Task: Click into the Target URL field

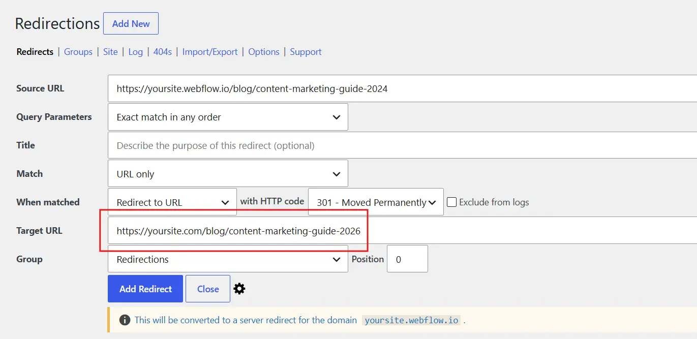Action: click(x=402, y=231)
